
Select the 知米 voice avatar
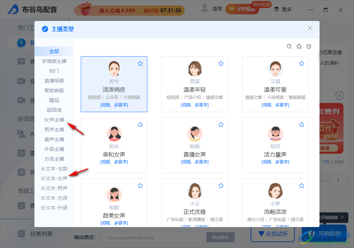tap(114, 133)
